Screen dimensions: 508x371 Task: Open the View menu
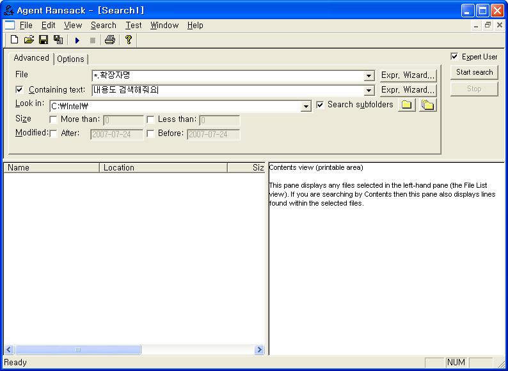(73, 26)
